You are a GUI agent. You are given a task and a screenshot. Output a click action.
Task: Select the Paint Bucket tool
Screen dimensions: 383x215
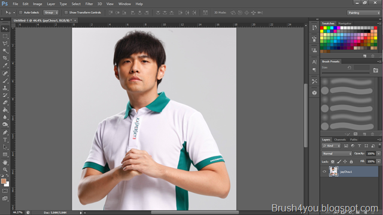click(x=5, y=110)
